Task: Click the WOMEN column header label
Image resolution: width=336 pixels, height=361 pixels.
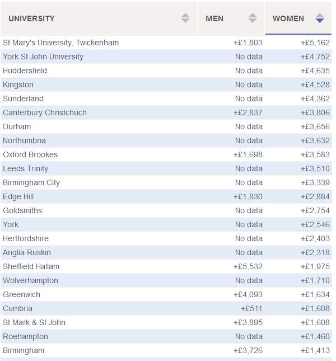Action: click(288, 18)
